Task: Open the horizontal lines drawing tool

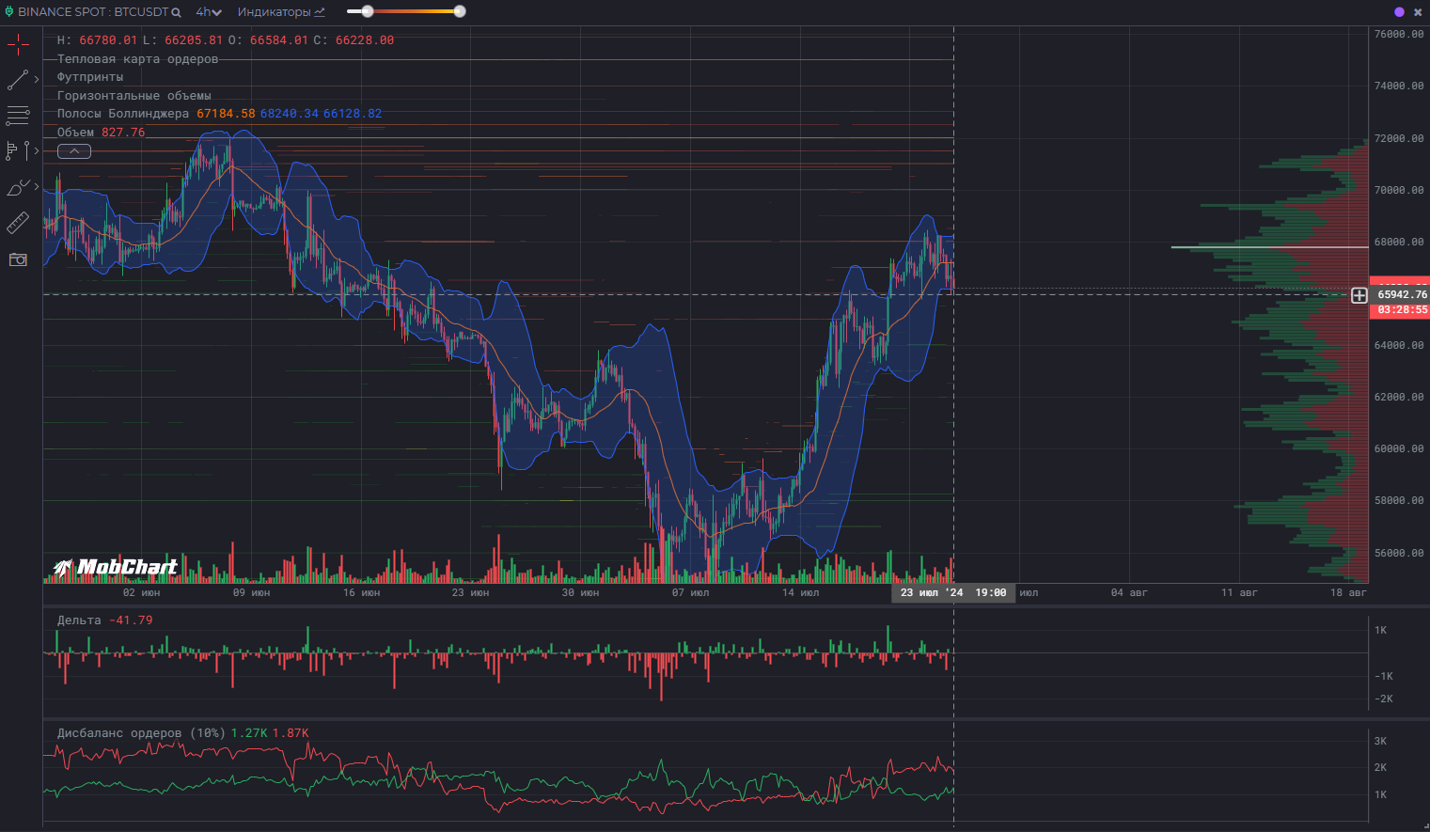Action: click(18, 115)
